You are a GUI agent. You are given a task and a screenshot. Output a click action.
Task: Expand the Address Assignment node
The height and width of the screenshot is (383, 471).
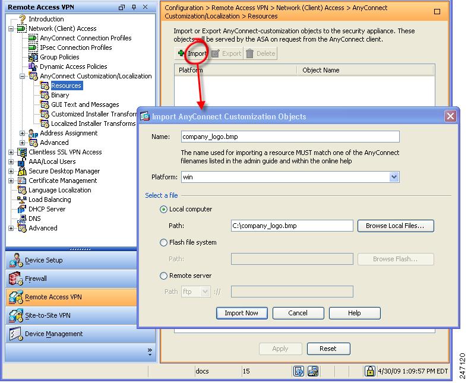point(23,133)
